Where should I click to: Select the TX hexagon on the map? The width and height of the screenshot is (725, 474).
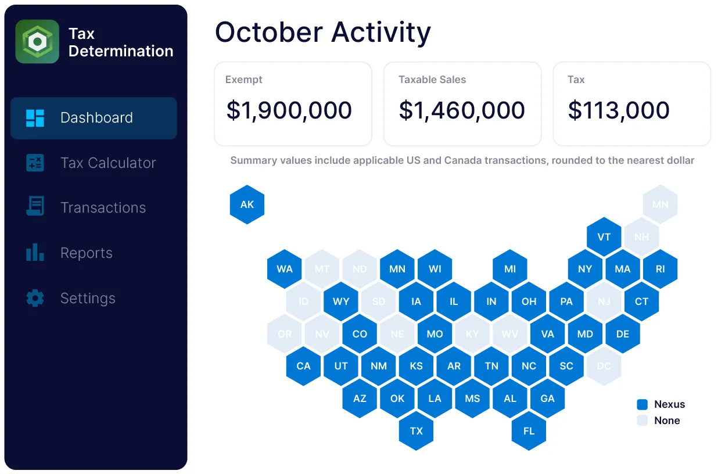point(416,431)
